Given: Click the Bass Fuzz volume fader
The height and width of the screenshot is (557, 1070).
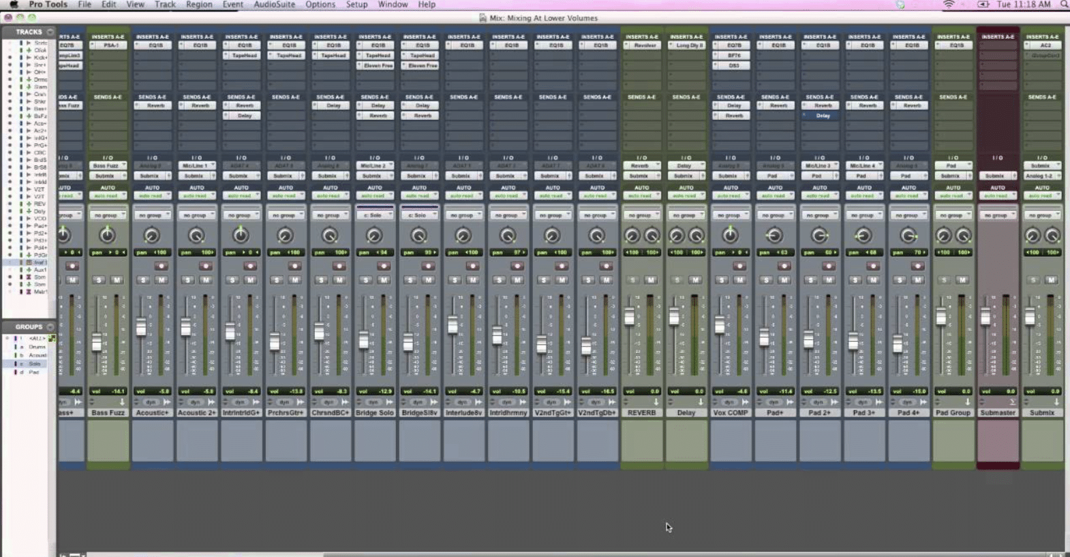Looking at the screenshot, I should (x=97, y=343).
